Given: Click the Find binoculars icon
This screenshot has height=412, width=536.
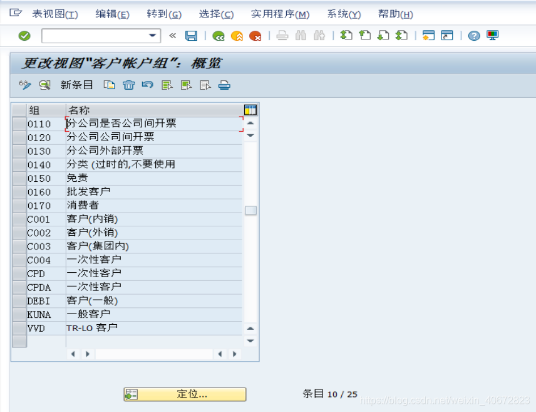Looking at the screenshot, I should tap(301, 36).
